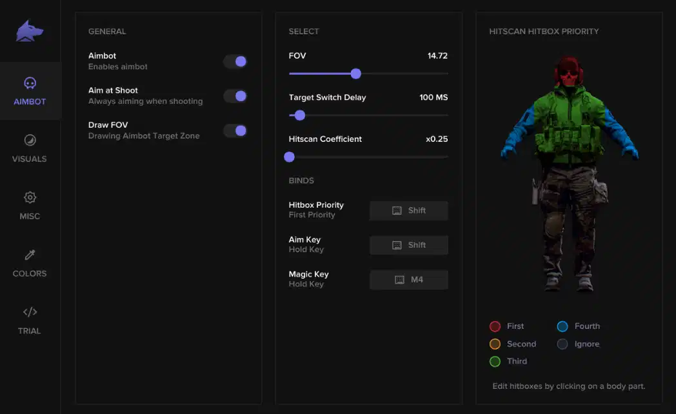The height and width of the screenshot is (414, 676).
Task: Choose the blue Fourth priority swatch
Action: pos(562,326)
